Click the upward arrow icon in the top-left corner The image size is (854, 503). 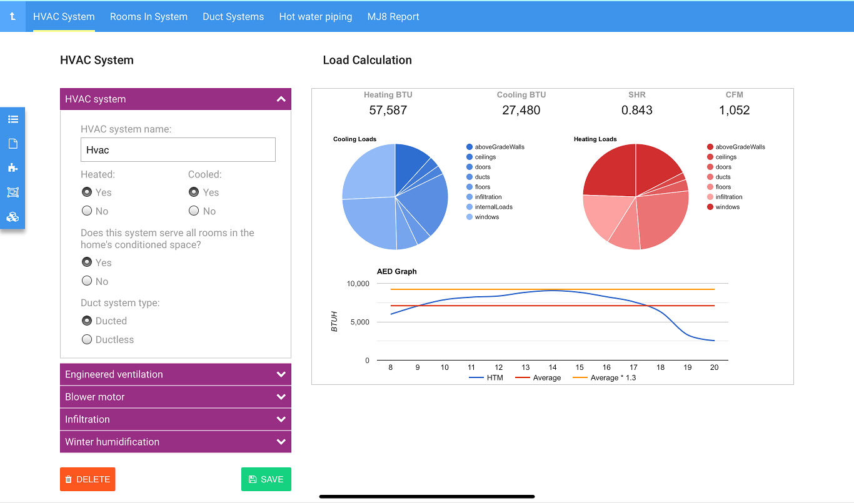pyautogui.click(x=13, y=16)
